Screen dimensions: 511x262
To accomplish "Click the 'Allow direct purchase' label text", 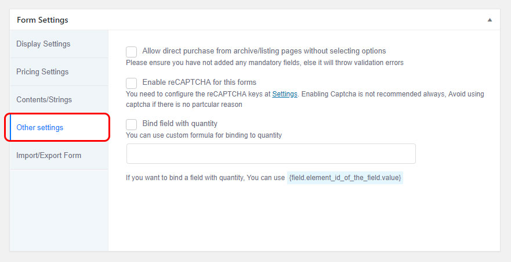I will tap(264, 51).
